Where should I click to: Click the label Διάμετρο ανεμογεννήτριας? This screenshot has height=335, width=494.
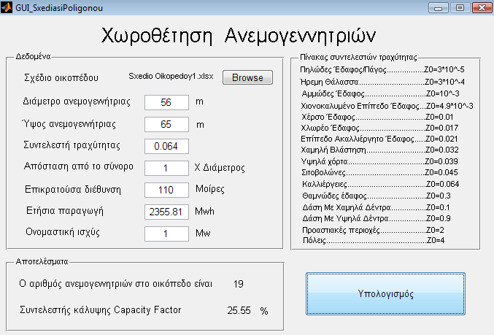pos(77,101)
